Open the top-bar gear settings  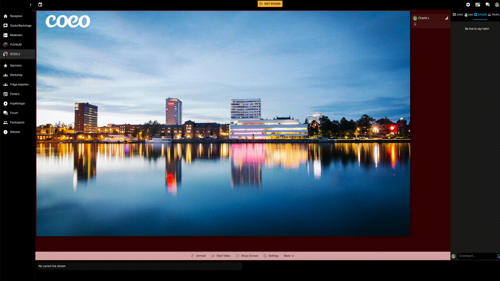pyautogui.click(x=468, y=5)
